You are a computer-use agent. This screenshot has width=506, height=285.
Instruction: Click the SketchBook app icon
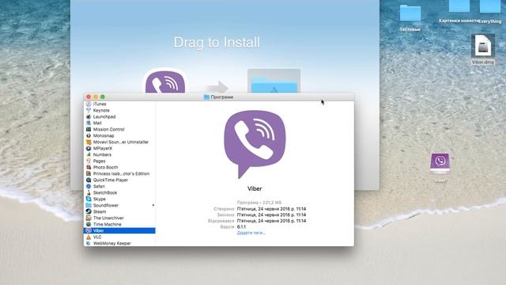[x=89, y=192]
